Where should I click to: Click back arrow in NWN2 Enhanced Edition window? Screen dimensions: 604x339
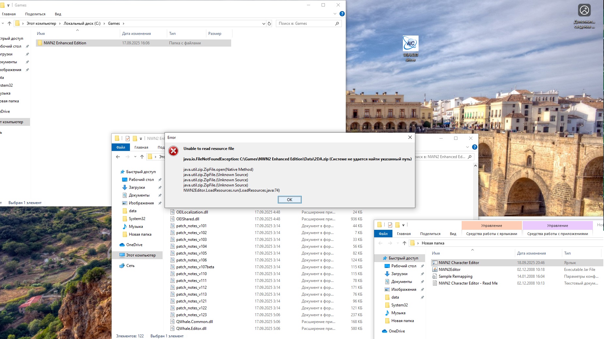point(118,157)
